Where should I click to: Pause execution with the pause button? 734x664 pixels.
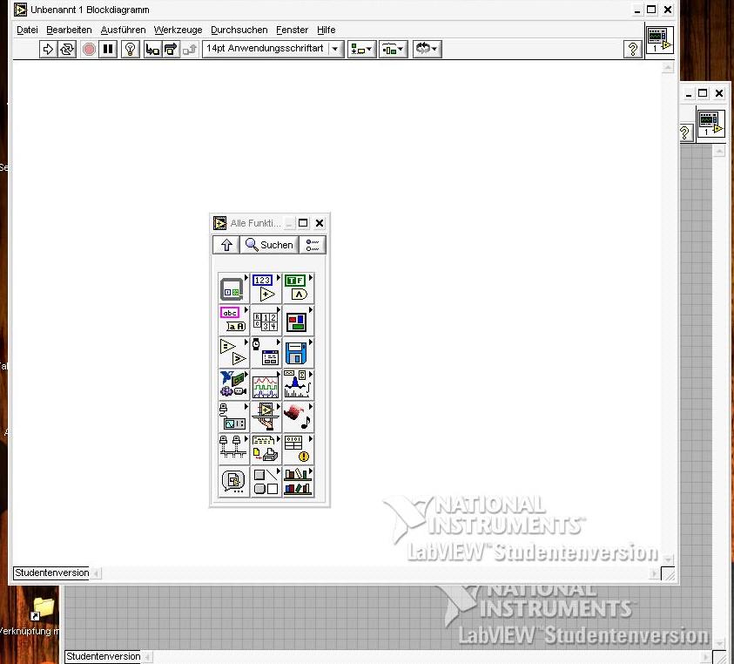click(108, 49)
